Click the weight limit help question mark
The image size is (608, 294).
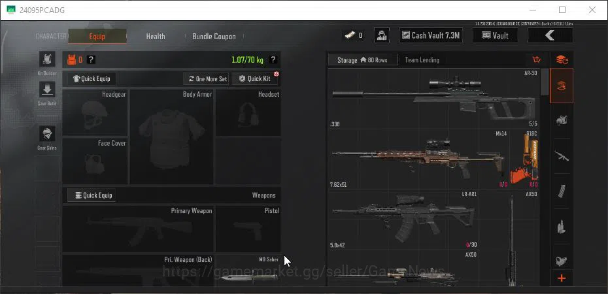273,59
